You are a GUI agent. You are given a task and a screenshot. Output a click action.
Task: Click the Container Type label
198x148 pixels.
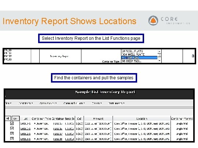111,61
